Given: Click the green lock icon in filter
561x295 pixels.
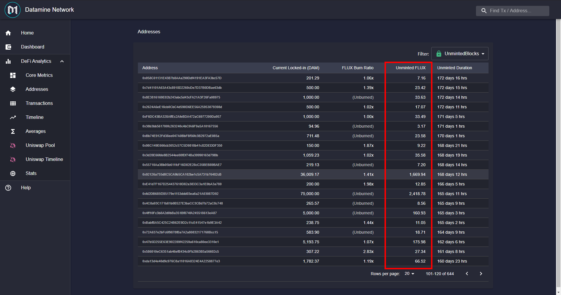Looking at the screenshot, I should [x=439, y=54].
